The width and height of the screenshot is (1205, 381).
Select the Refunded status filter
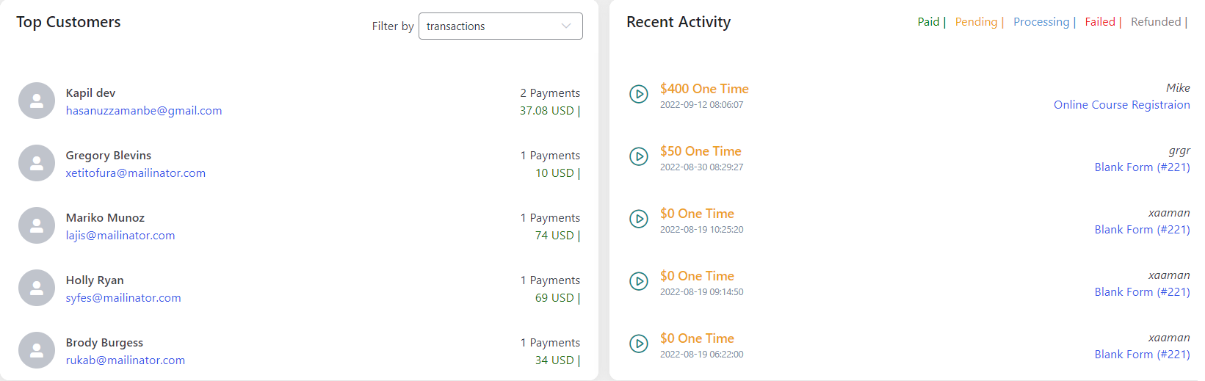(1156, 22)
